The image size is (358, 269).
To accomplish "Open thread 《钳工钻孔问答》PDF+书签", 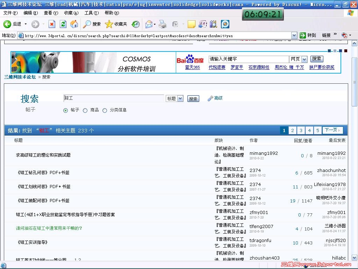I will click(x=44, y=172).
